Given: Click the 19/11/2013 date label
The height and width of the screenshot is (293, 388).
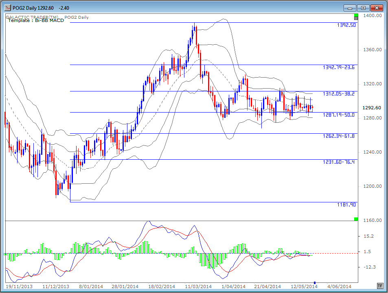Looking at the screenshot, I should 19,286.
